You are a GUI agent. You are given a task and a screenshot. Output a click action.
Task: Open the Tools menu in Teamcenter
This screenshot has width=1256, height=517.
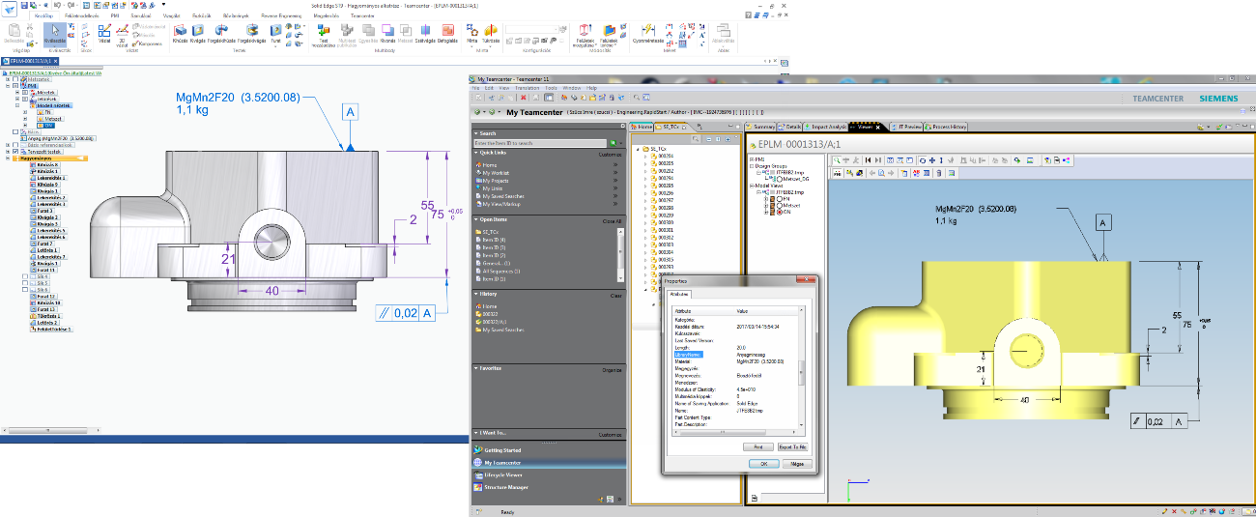click(x=552, y=88)
